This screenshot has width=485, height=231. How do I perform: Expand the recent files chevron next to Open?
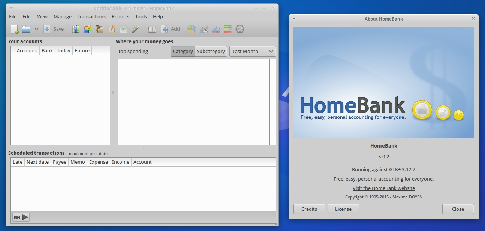click(36, 29)
